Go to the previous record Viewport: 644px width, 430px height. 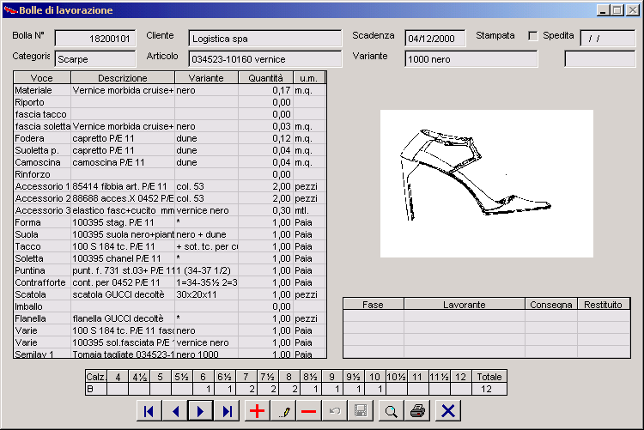(x=175, y=411)
